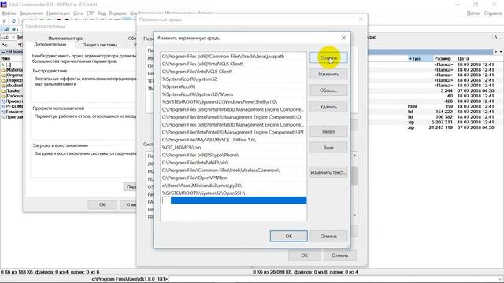Select the %SystemRoot%\system32 entry

coord(233,79)
